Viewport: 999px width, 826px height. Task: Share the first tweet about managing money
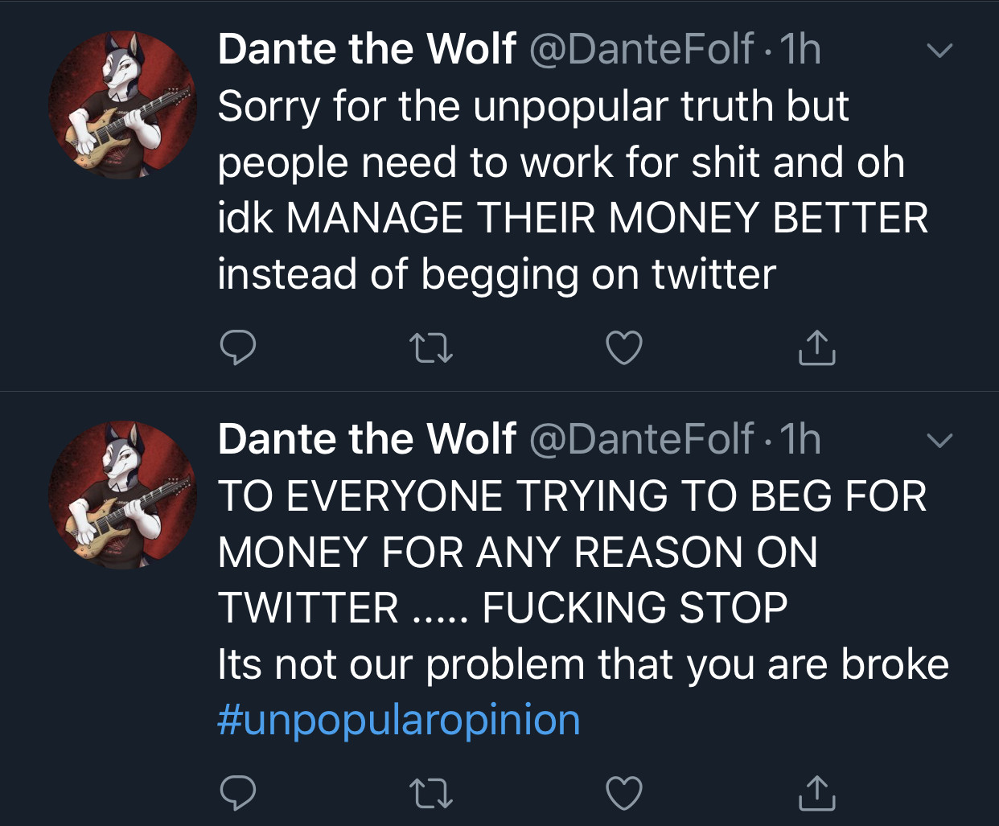816,347
